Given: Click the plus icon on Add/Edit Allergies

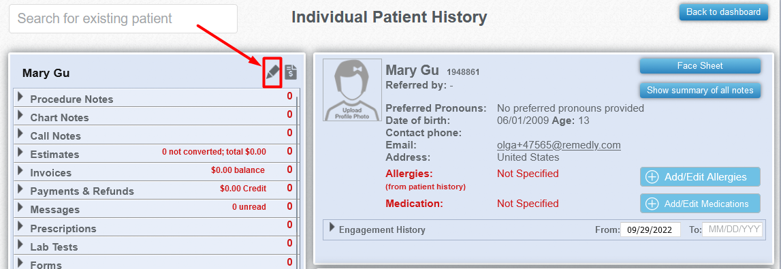Looking at the screenshot, I should pos(652,177).
